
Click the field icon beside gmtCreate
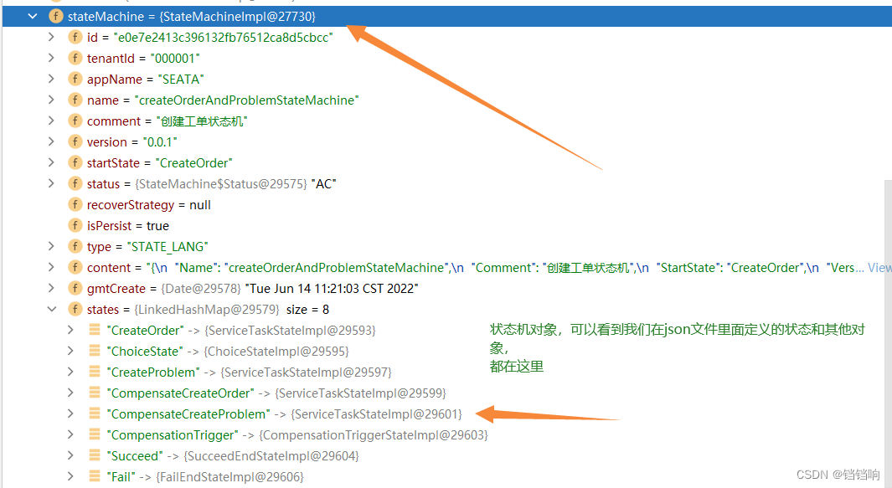(x=75, y=288)
